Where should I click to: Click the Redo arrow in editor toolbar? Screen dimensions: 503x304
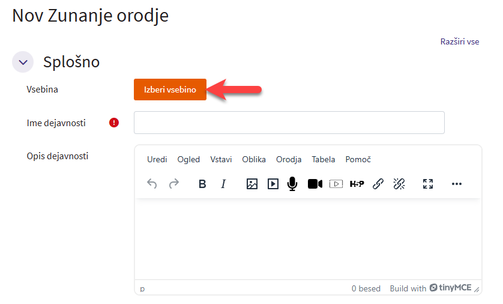pos(174,184)
